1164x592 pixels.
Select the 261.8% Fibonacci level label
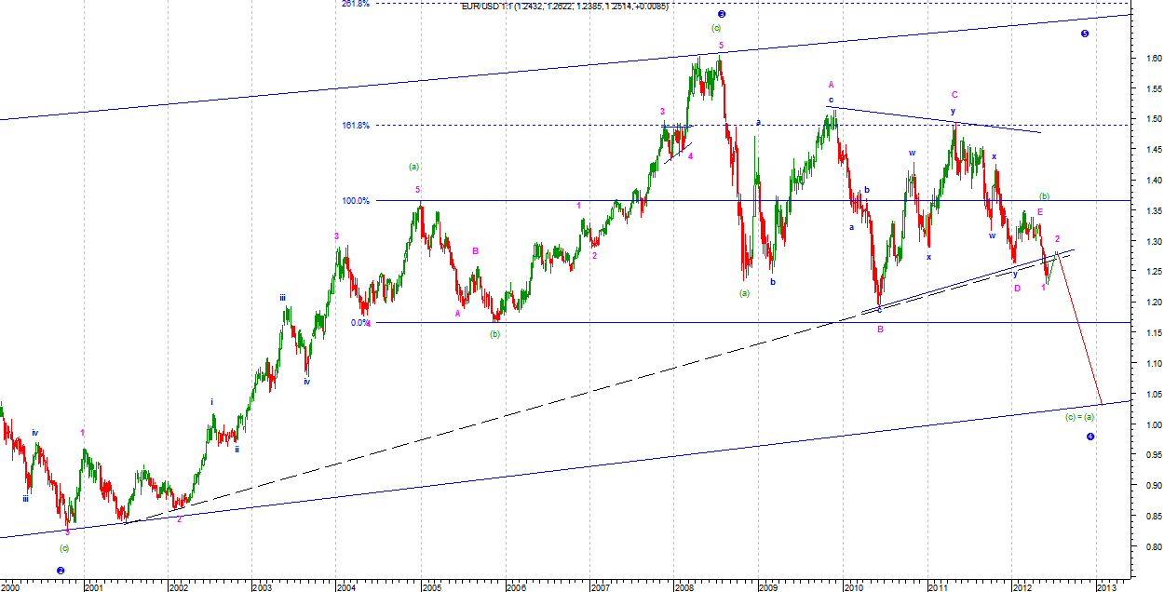(356, 4)
